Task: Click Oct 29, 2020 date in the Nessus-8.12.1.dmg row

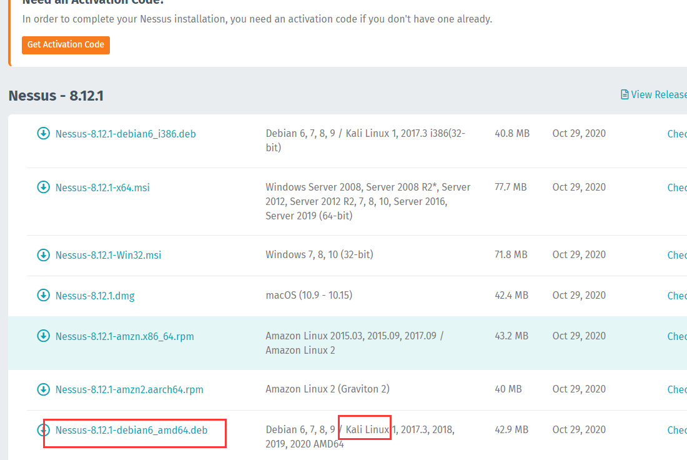Action: point(579,295)
